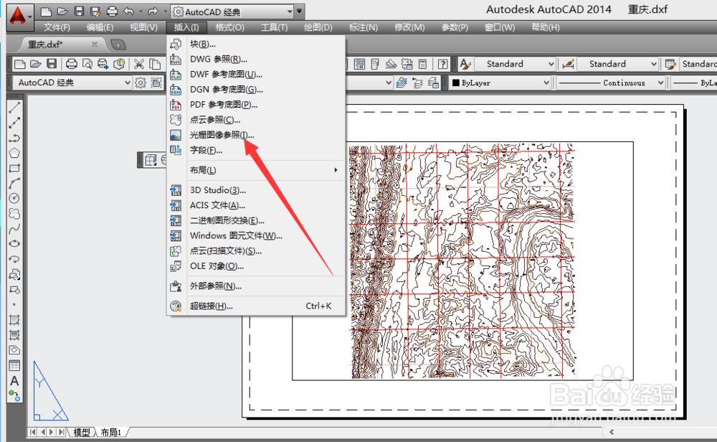Viewport: 717px width, 442px height.
Task: Choose PDF 参考底图(P)... menu entry
Action: [x=256, y=105]
